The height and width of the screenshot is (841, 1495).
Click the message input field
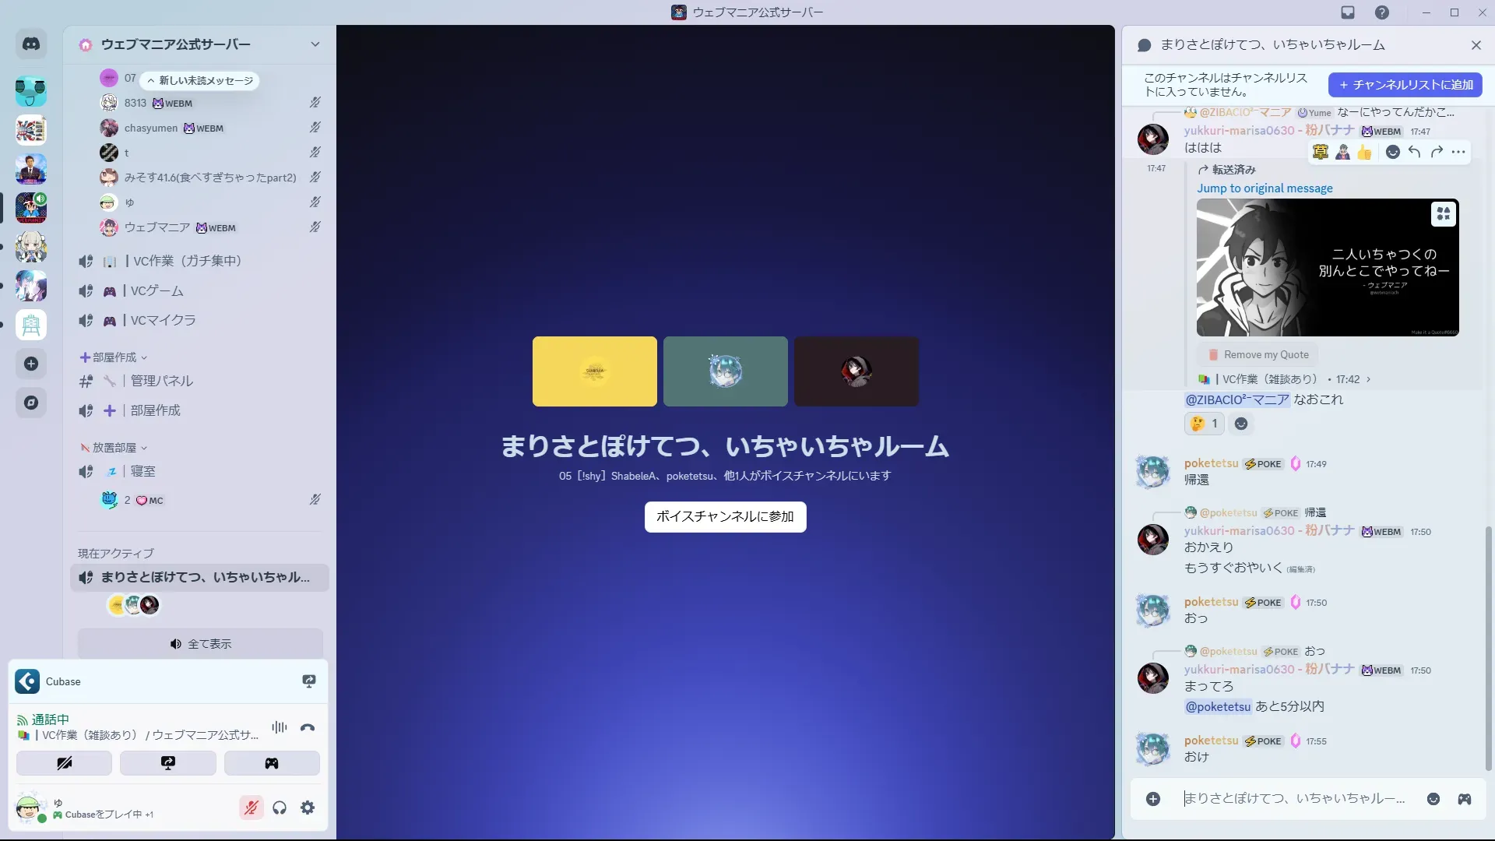coord(1293,799)
